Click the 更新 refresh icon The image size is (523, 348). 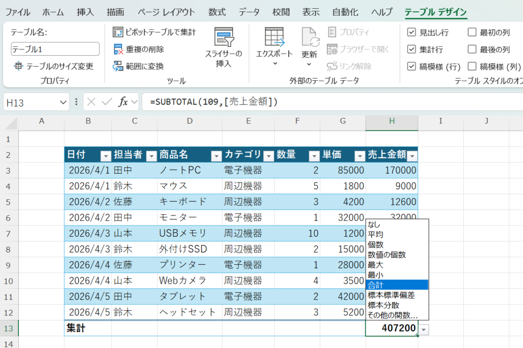(x=310, y=37)
